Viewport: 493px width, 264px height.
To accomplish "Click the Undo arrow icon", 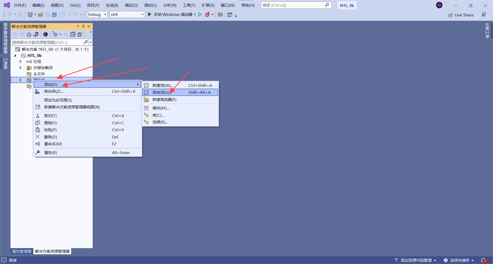I will pyautogui.click(x=64, y=14).
